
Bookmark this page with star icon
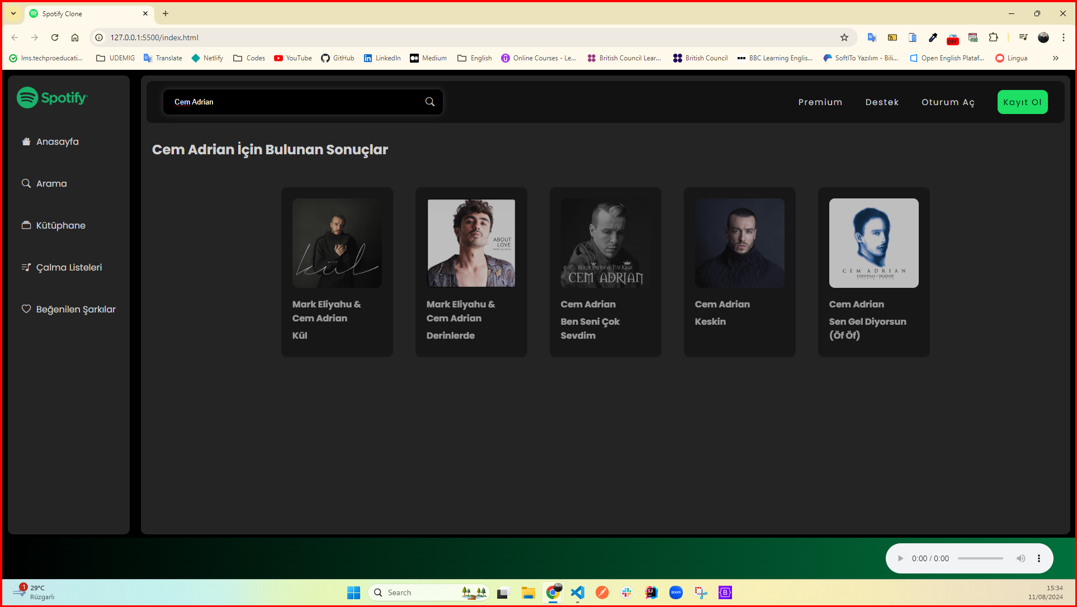[x=844, y=37]
